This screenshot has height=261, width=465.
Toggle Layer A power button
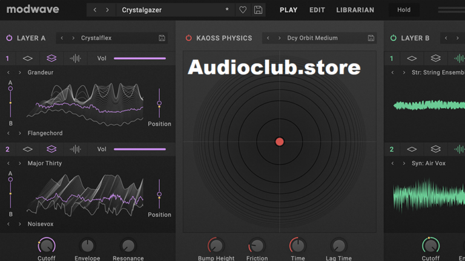[x=9, y=38]
